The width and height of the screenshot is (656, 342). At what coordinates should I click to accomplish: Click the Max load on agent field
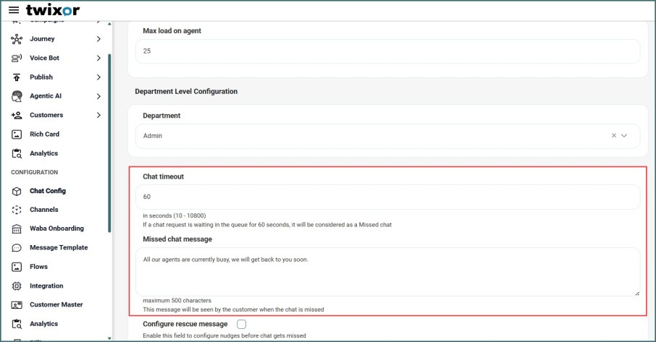(387, 51)
